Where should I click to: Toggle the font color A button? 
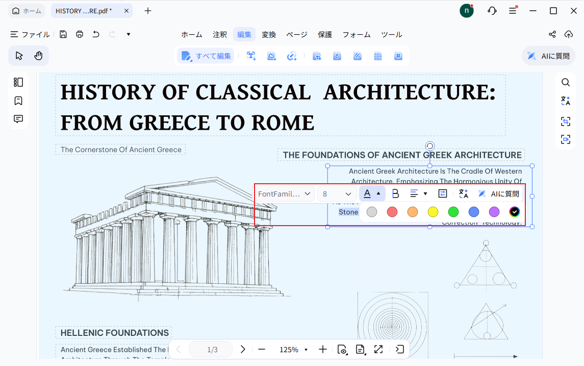(x=367, y=194)
